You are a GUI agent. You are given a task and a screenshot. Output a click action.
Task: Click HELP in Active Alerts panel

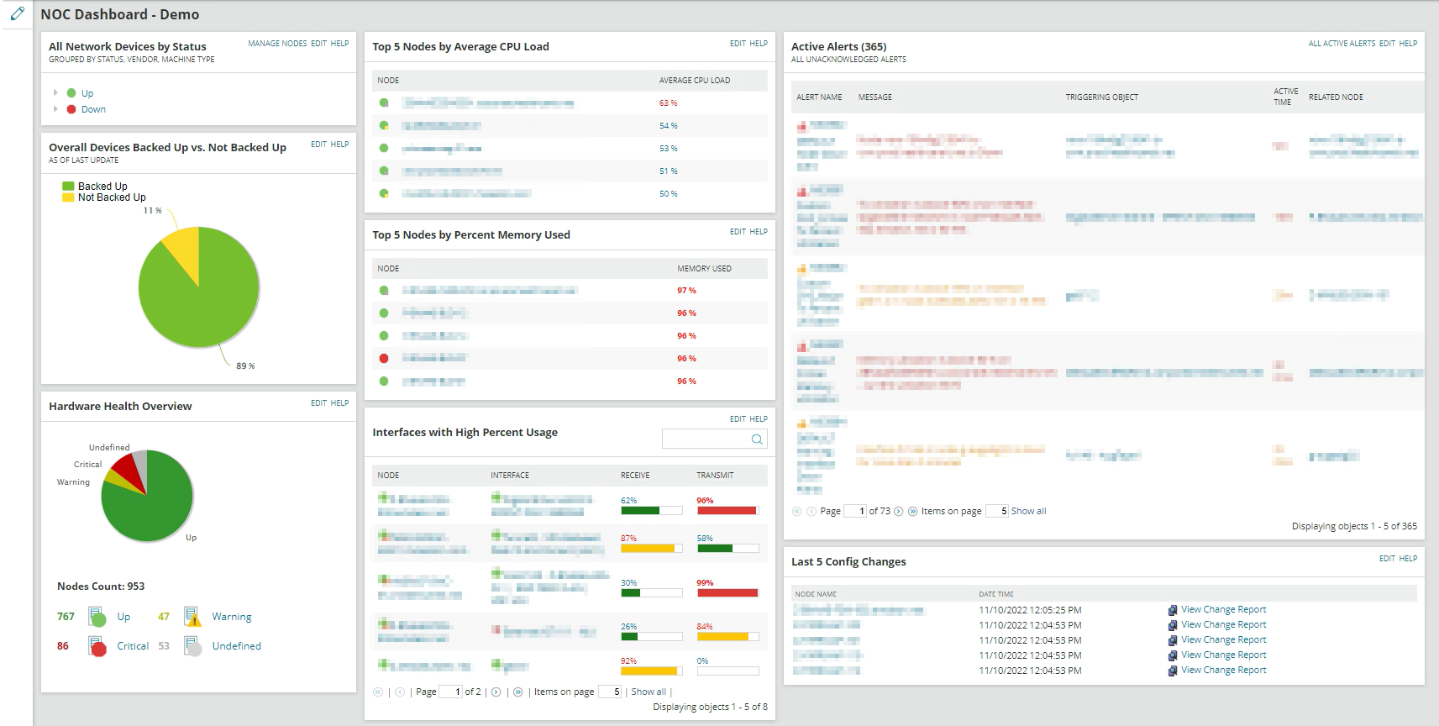tap(1408, 44)
